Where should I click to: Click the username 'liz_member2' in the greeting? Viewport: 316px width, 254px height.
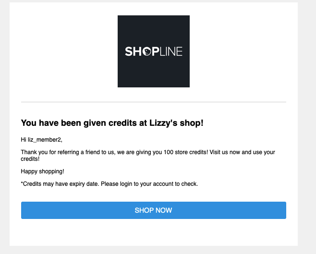[x=45, y=140]
